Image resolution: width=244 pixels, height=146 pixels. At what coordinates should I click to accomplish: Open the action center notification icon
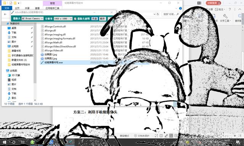(x=238, y=142)
